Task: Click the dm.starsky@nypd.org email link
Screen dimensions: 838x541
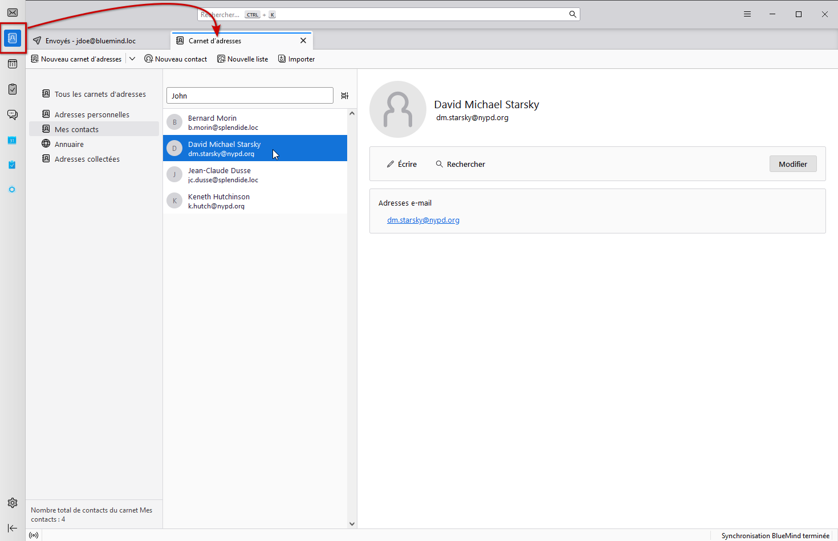Action: tap(423, 220)
